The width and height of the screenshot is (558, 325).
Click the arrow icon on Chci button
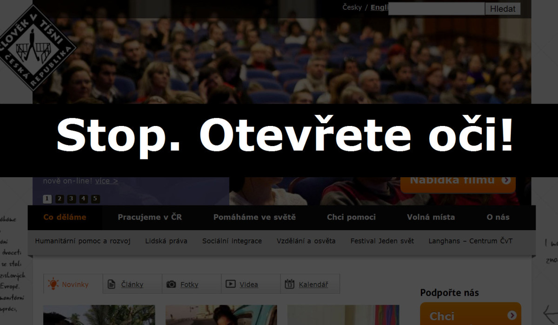(512, 316)
